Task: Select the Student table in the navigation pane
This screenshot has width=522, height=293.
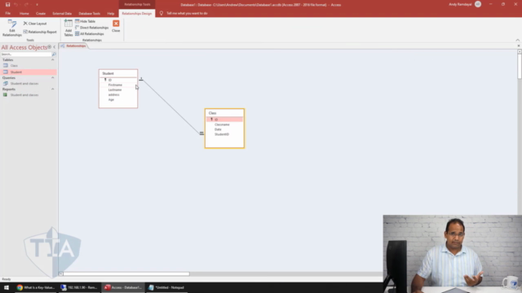Action: click(29, 72)
